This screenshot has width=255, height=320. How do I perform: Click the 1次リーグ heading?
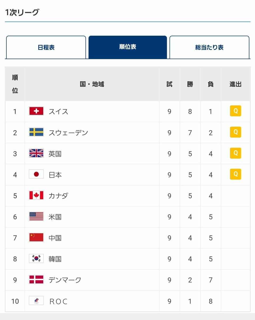[22, 12]
